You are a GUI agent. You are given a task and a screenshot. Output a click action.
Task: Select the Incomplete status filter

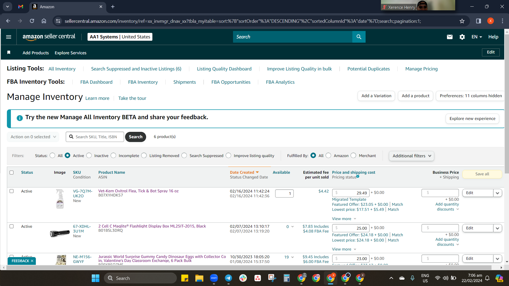(113, 155)
